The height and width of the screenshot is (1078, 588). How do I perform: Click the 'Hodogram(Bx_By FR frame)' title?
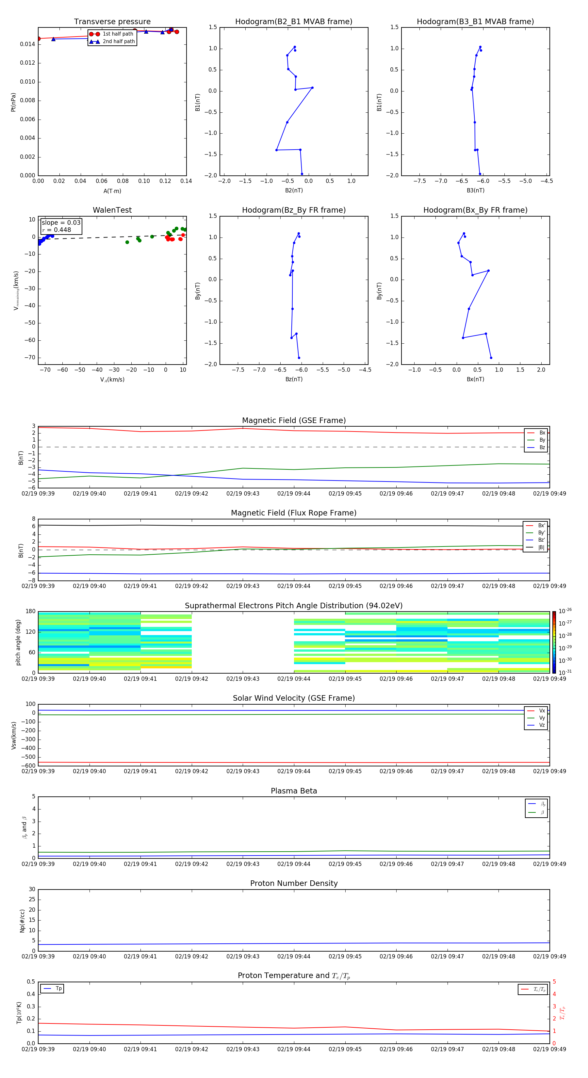click(475, 210)
